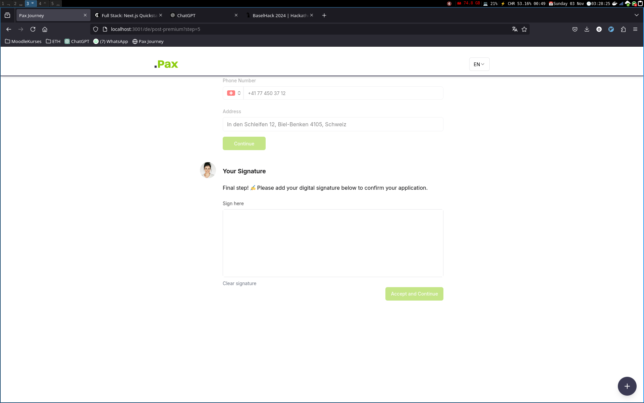644x403 pixels.
Task: Open the WhatsApp bookmark
Action: tap(111, 41)
